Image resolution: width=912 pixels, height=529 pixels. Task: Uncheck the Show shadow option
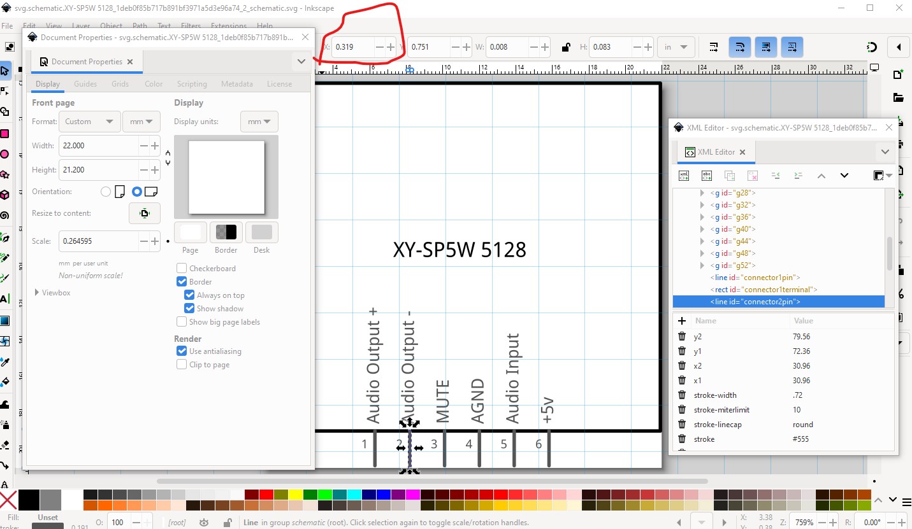pos(189,309)
